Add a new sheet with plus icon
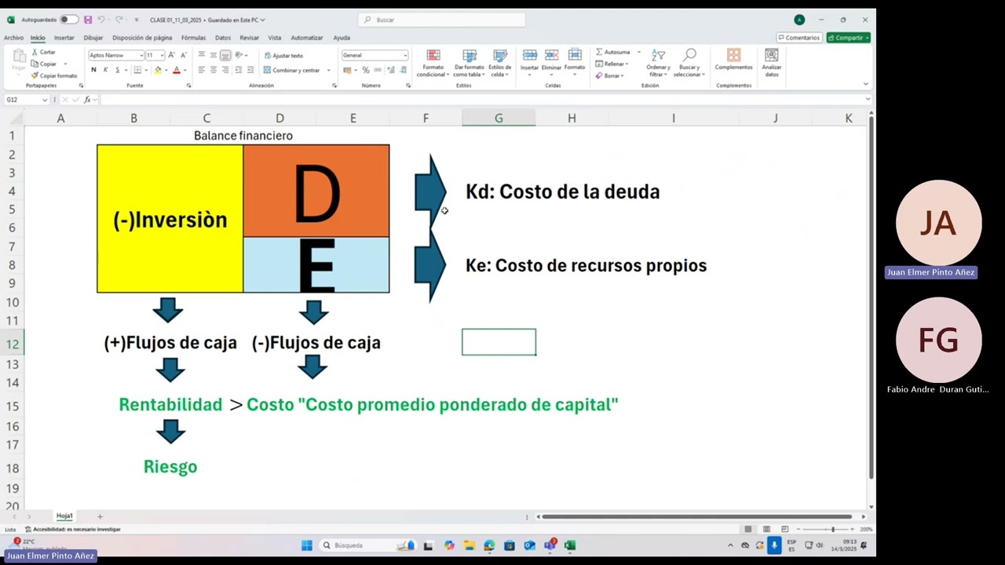1005x565 pixels. click(x=100, y=516)
